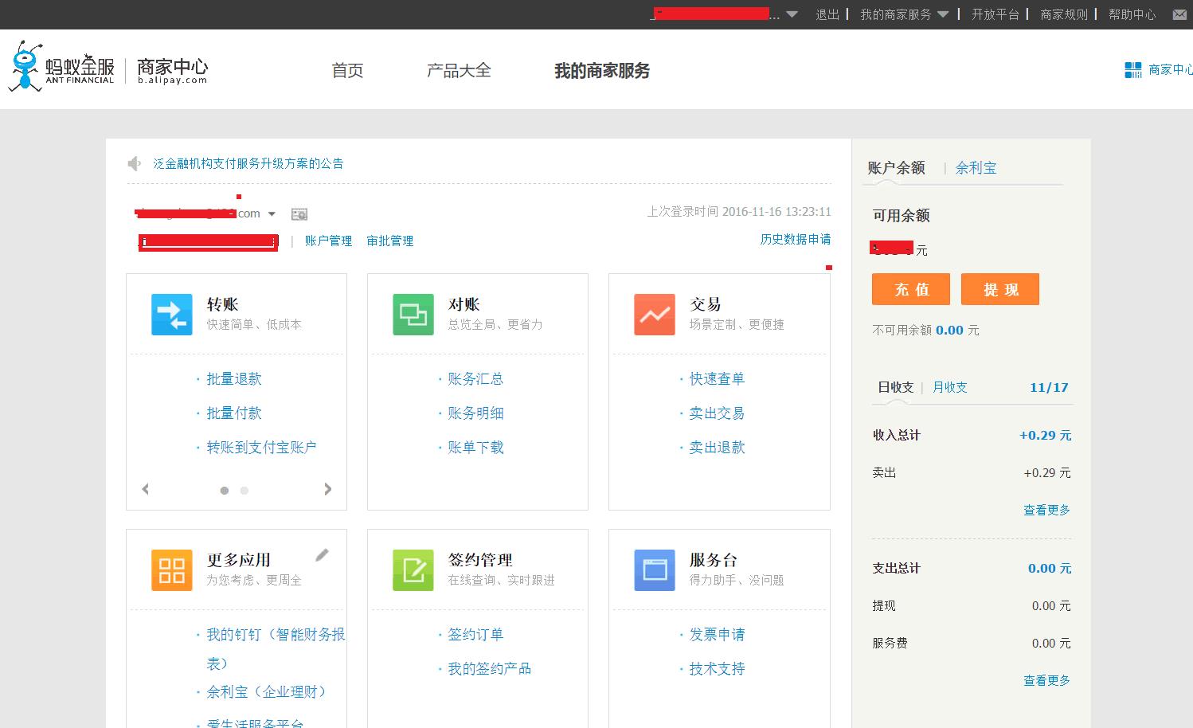1193x728 pixels.
Task: Open 余利宝（企业理财）
Action: point(268,692)
